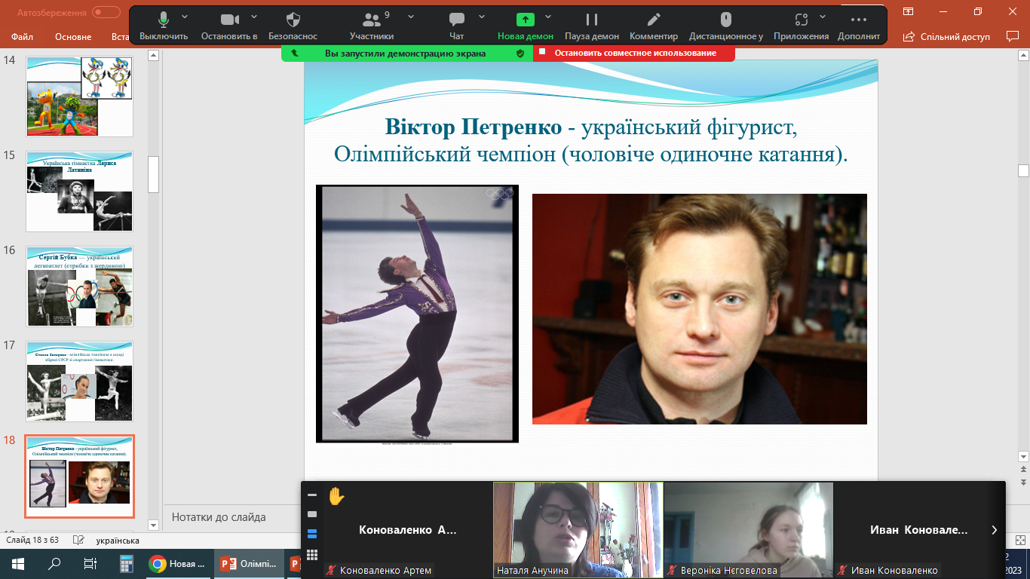
Task: Open Безопасность shield icon
Action: click(x=293, y=20)
